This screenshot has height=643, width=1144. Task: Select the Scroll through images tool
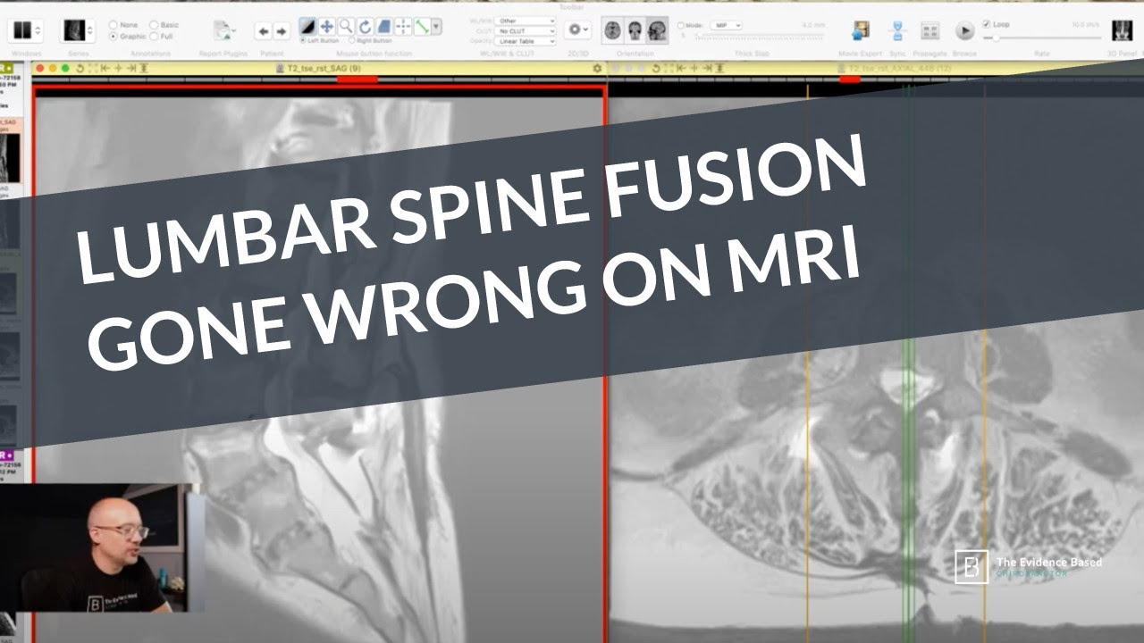pyautogui.click(x=383, y=27)
